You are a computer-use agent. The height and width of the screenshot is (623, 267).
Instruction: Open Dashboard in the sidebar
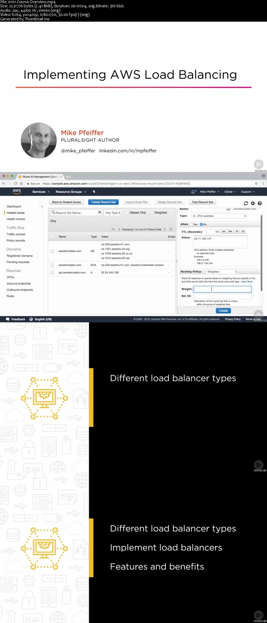coord(14,206)
